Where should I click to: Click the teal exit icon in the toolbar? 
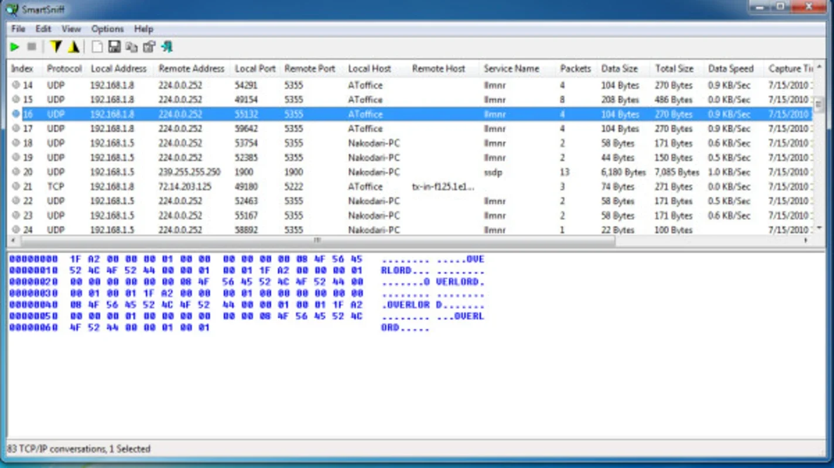tap(167, 47)
